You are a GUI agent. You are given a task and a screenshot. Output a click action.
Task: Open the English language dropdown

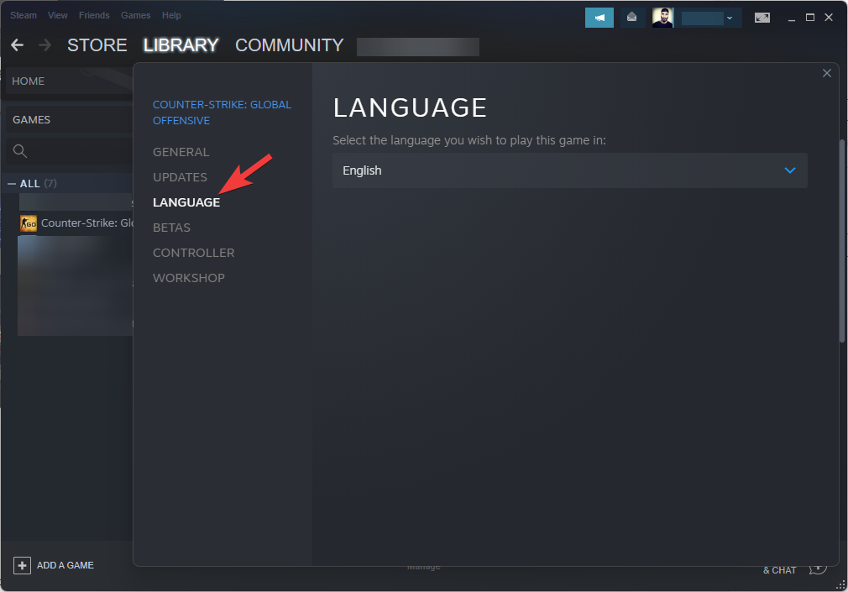tap(569, 170)
